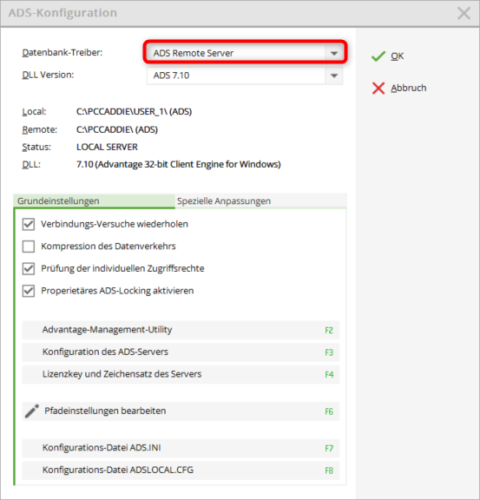Uncheck Prüfung der individuellen Zugriffsrechte

point(29,269)
